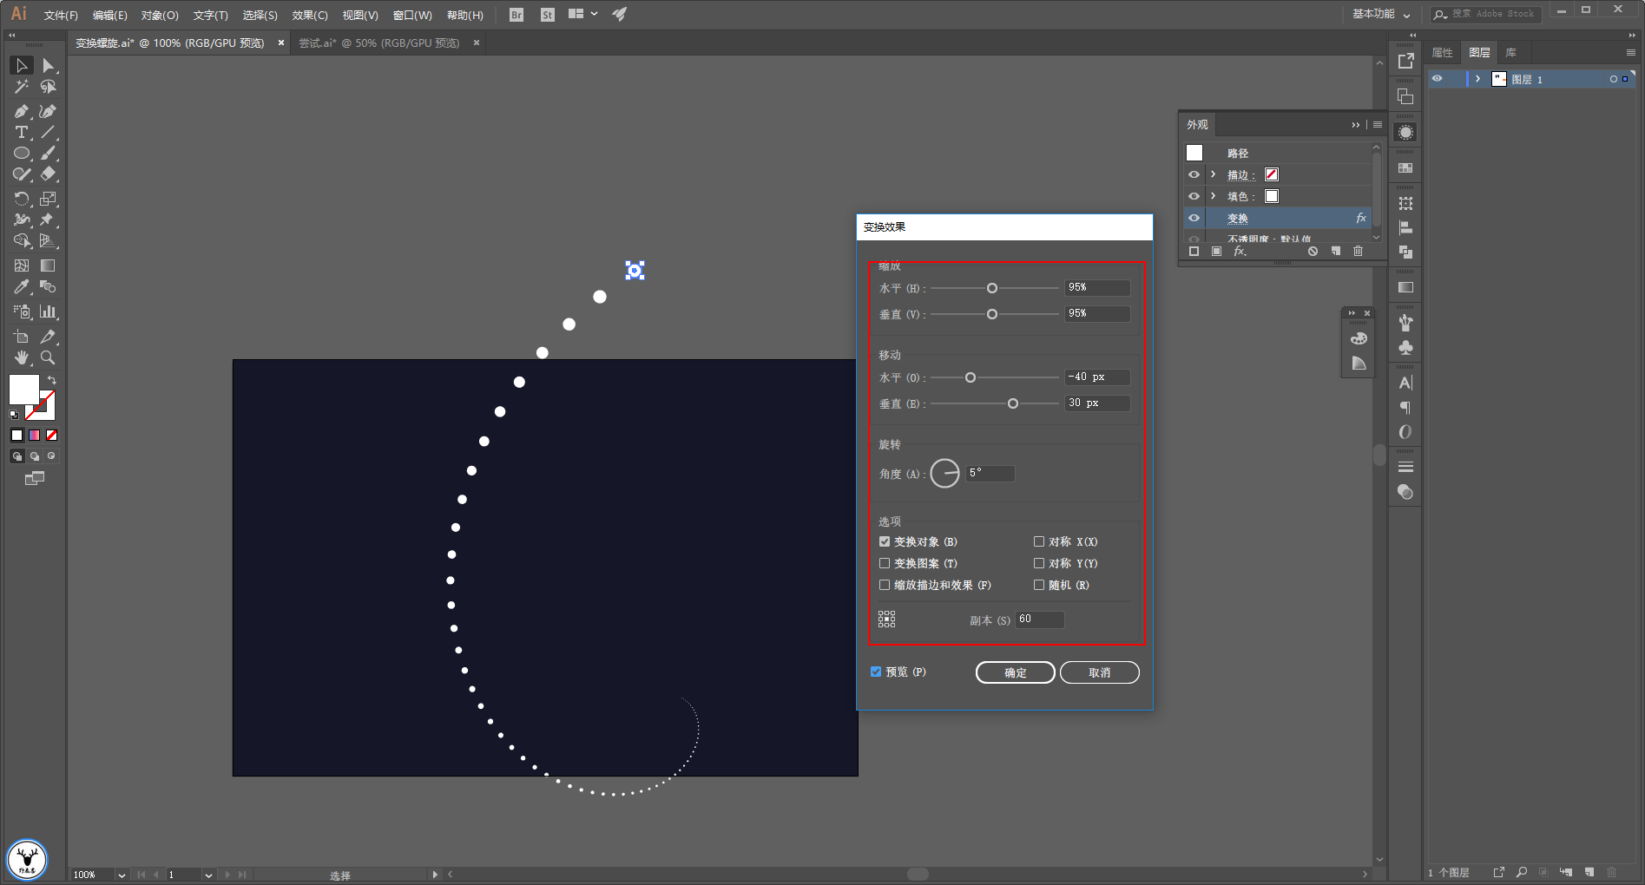The width and height of the screenshot is (1645, 885).
Task: Select the Paintbrush tool
Action: pyautogui.click(x=48, y=153)
